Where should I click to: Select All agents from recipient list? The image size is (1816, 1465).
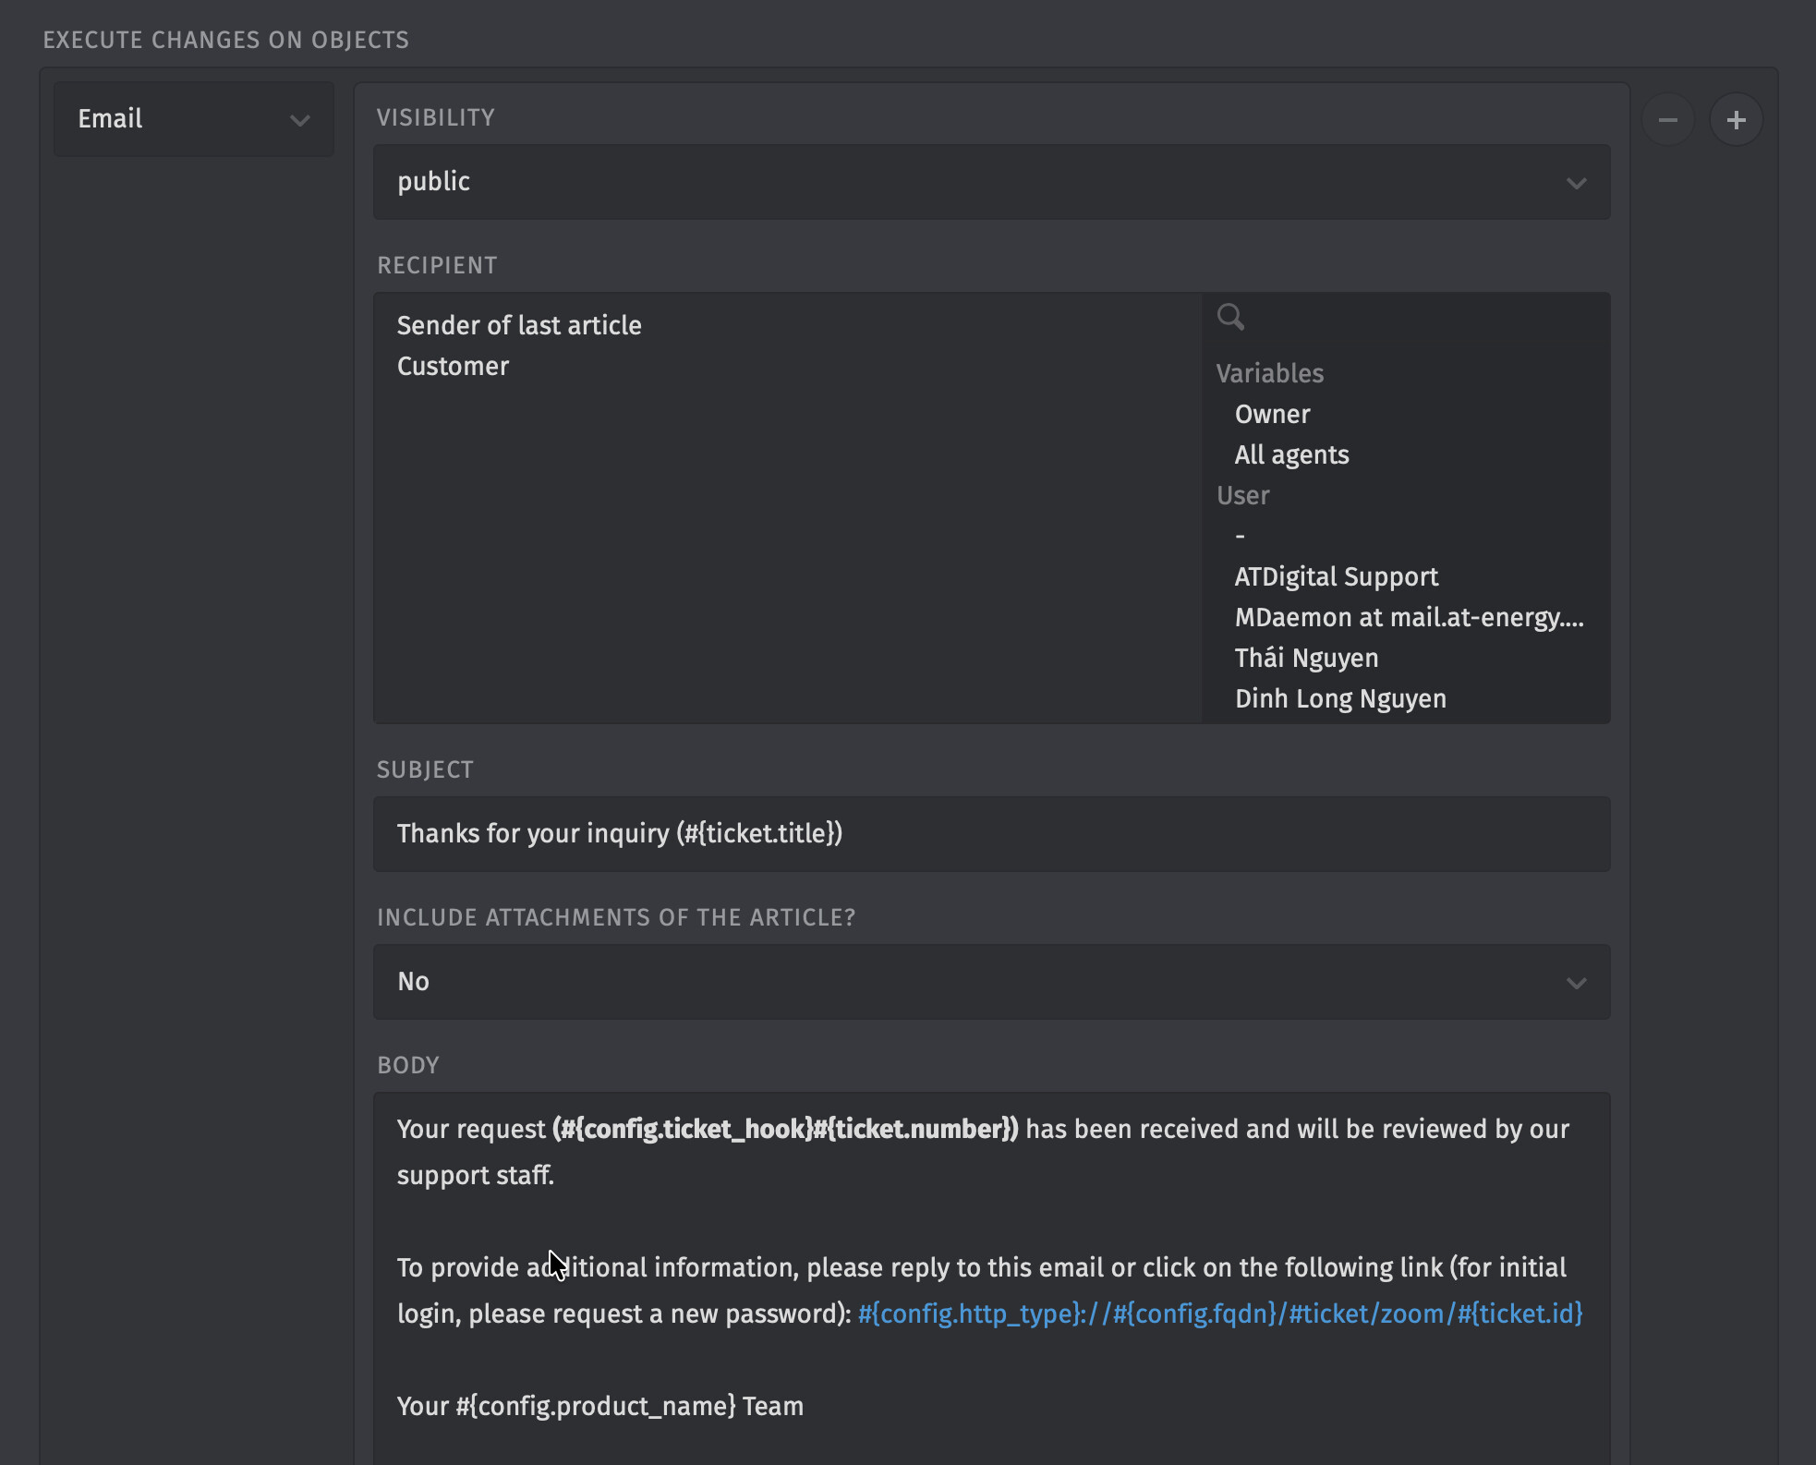pos(1291,454)
